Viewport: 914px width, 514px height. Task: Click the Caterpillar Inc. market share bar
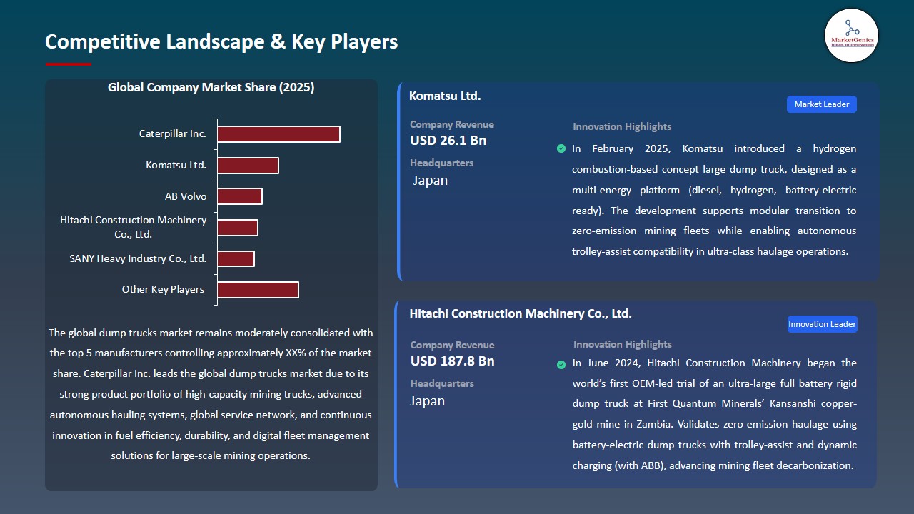pos(278,134)
